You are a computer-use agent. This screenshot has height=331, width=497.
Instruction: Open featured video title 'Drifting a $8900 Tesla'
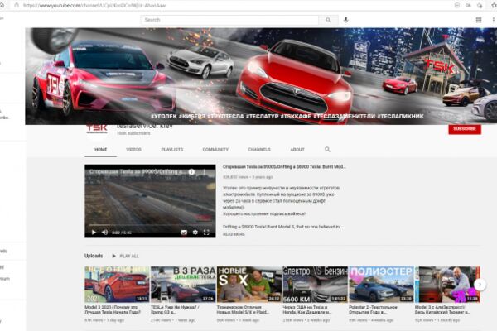(284, 167)
